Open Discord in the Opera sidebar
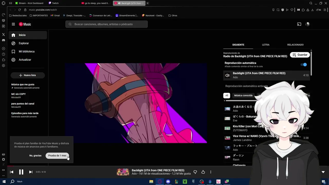 (3, 40)
